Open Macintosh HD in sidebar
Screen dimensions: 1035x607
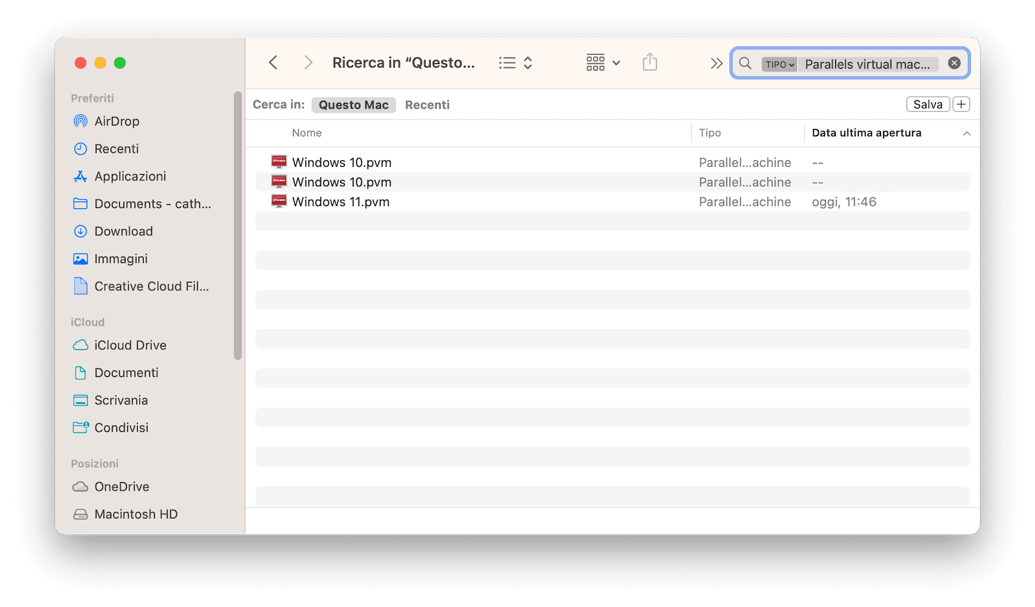136,514
